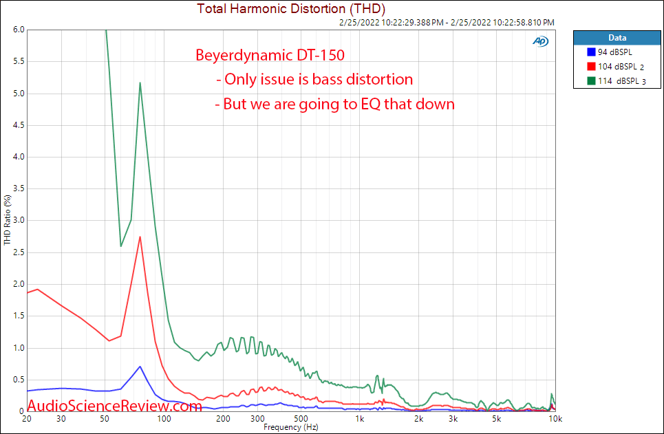Image resolution: width=664 pixels, height=434 pixels.
Task: Click 'But we are going to EQ that down' note
Action: coord(334,104)
